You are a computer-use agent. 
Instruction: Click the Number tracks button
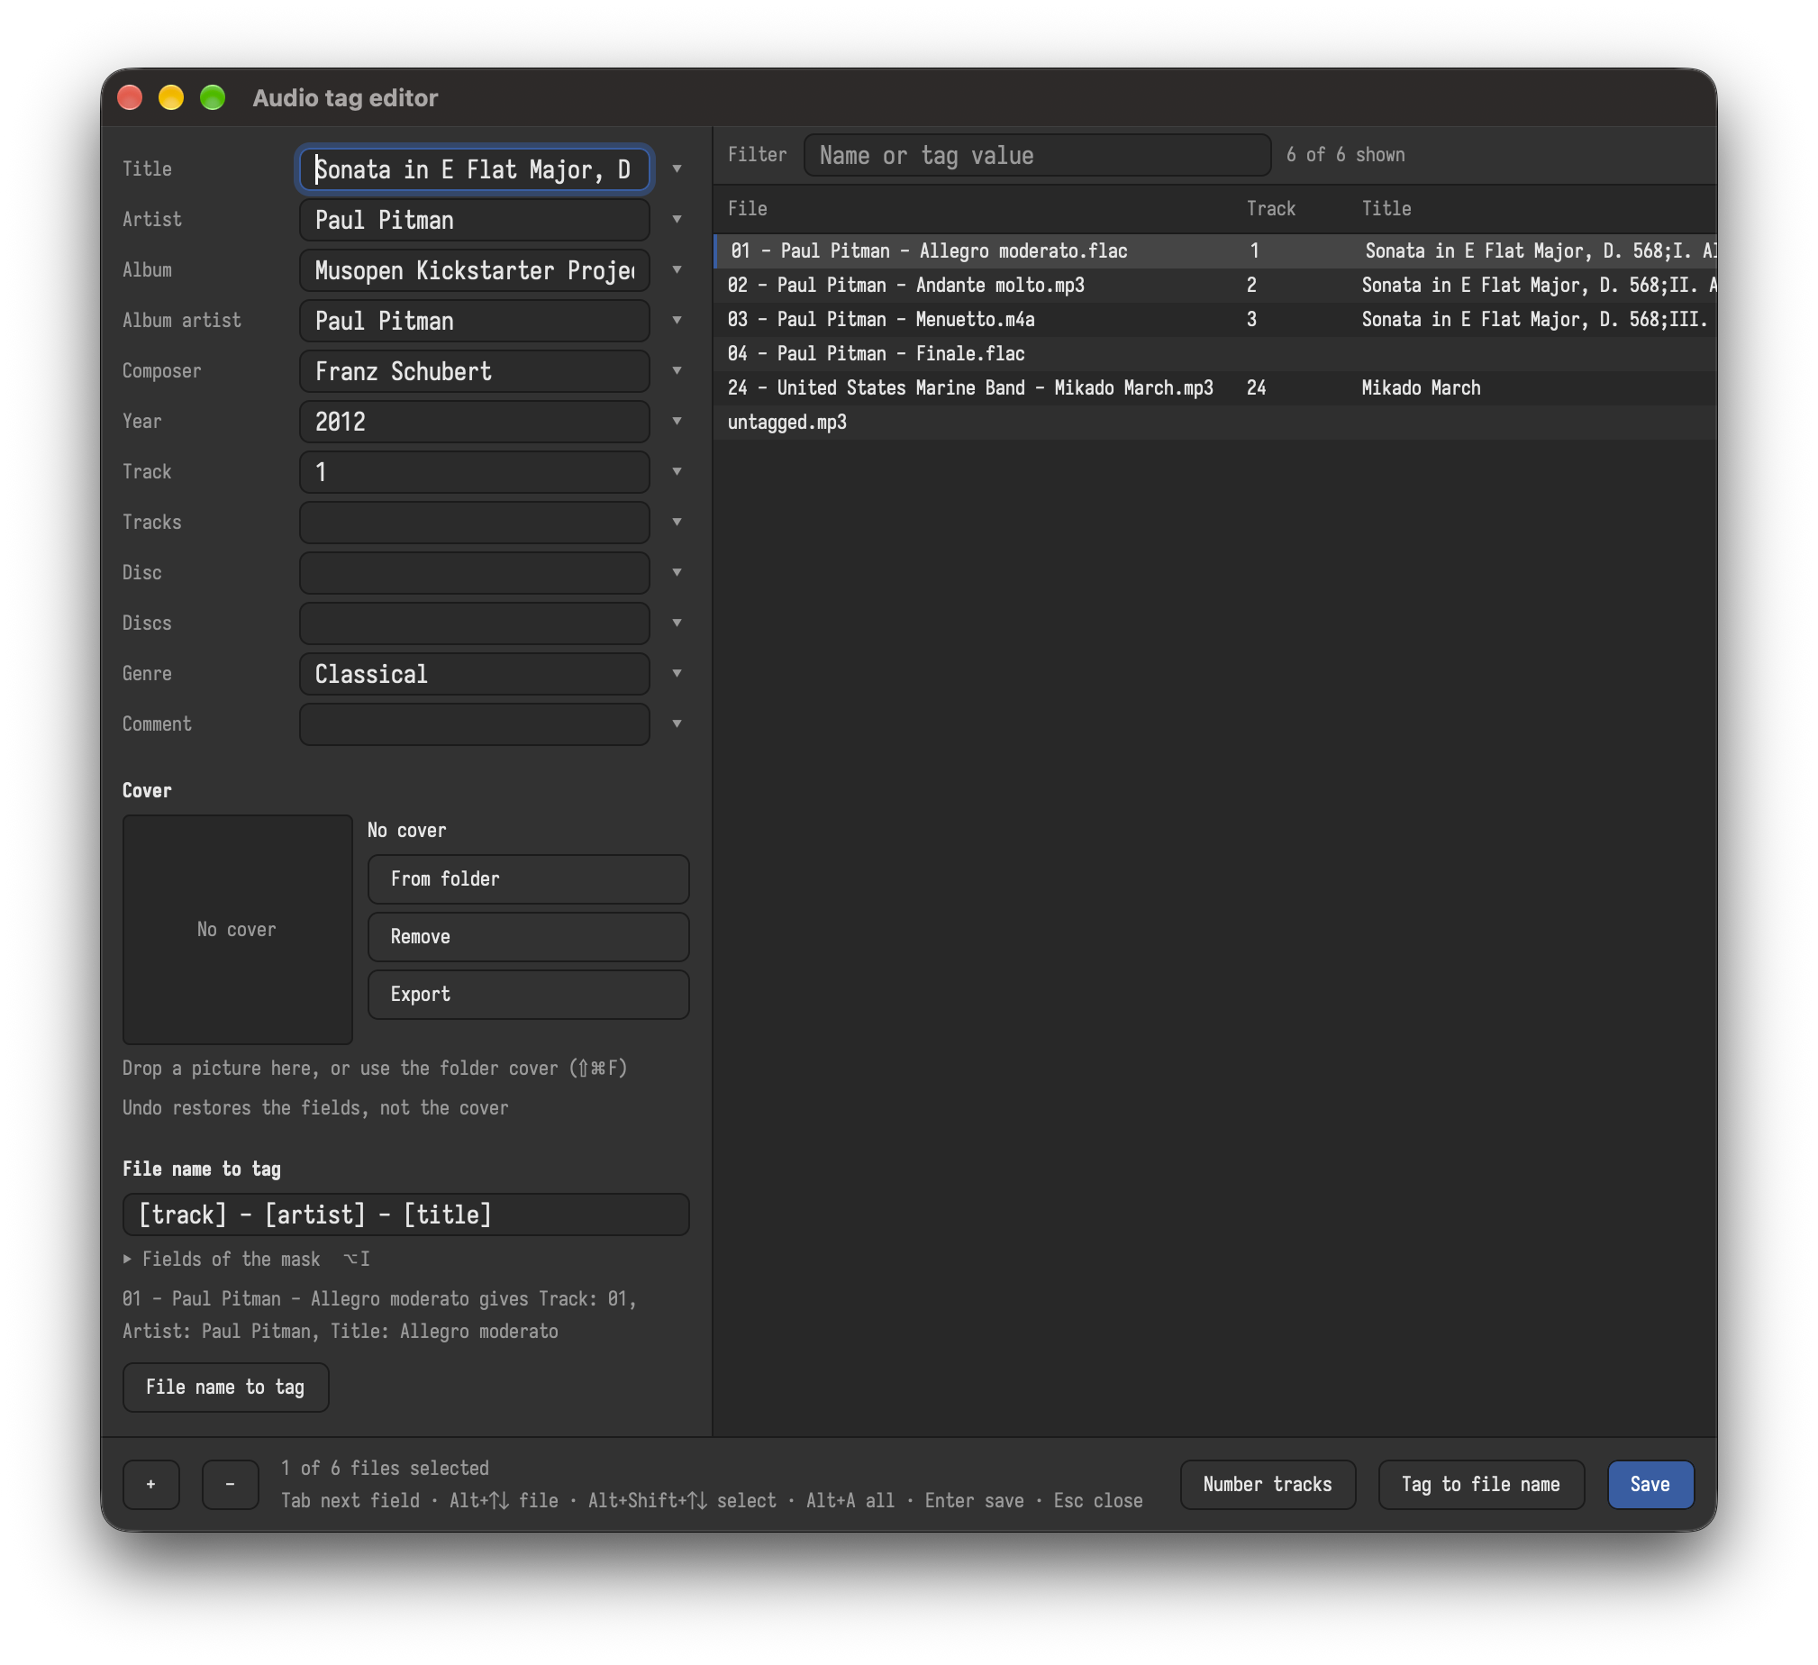[1268, 1485]
